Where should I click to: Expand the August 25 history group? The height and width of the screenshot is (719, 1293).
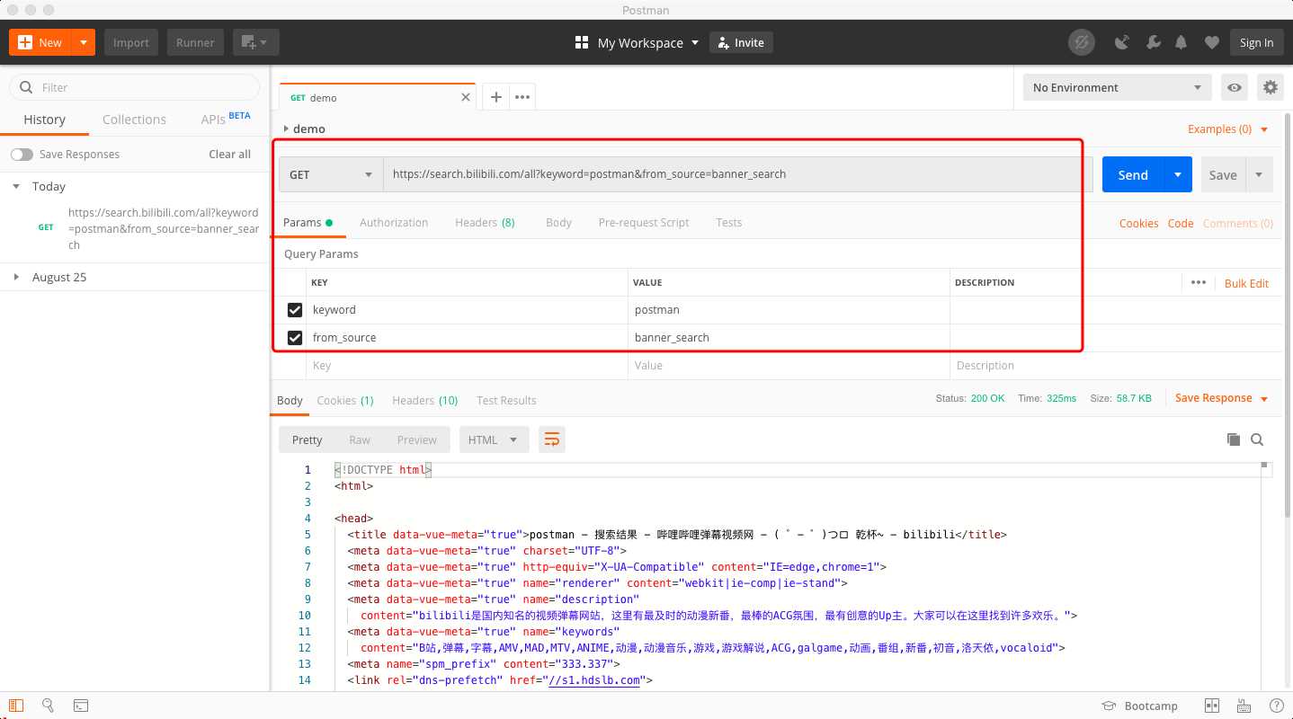(x=16, y=277)
